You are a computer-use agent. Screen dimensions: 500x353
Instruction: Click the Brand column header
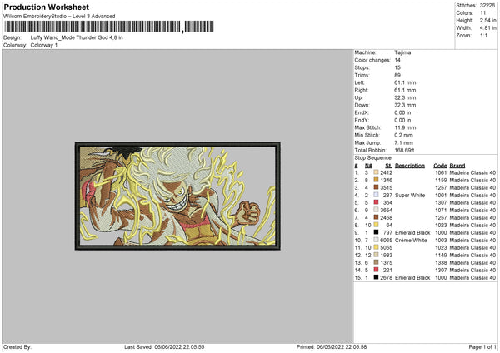457,166
